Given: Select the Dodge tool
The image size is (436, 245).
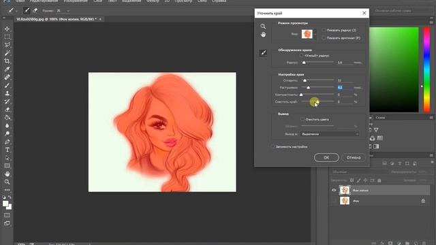Looking at the screenshot, I should [x=7, y=133].
